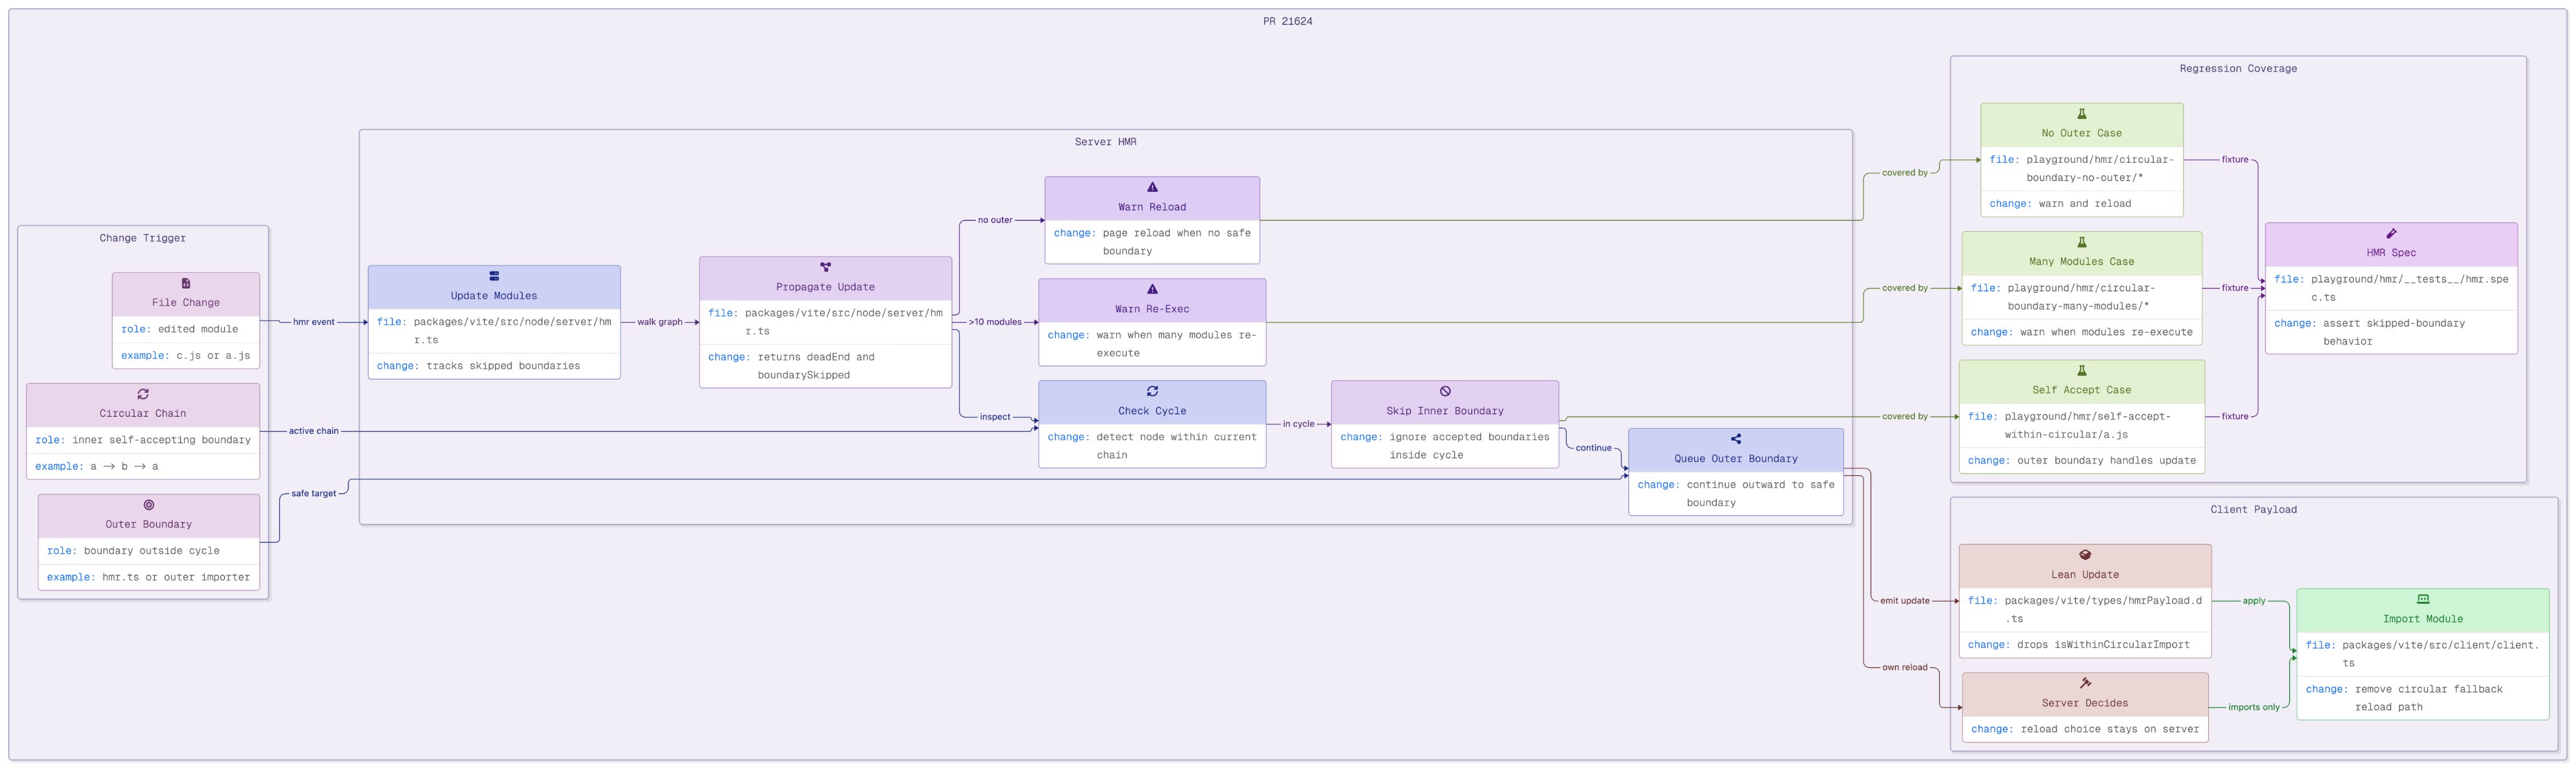
Task: Click the Skip Inner Boundary ban icon
Action: pos(1445,391)
